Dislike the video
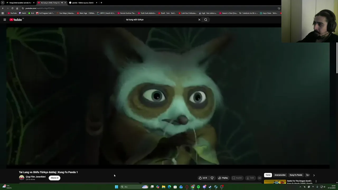 [212, 178]
